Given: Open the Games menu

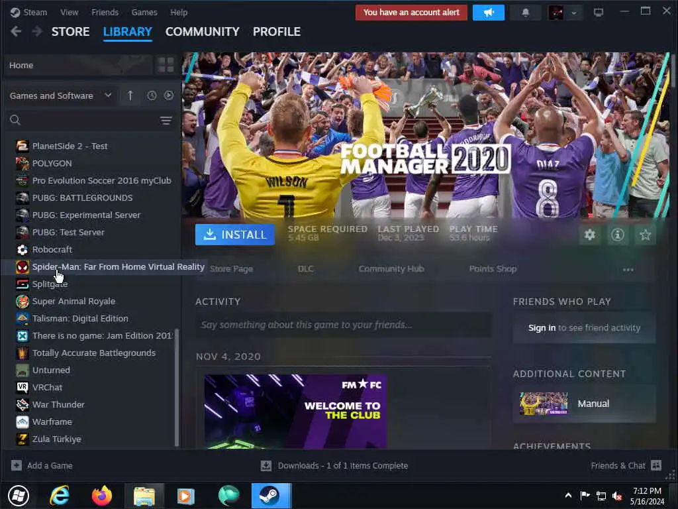Looking at the screenshot, I should click(144, 12).
